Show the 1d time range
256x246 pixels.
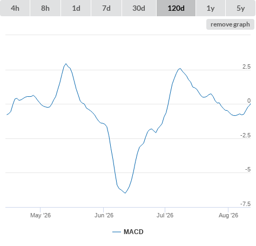(76, 8)
